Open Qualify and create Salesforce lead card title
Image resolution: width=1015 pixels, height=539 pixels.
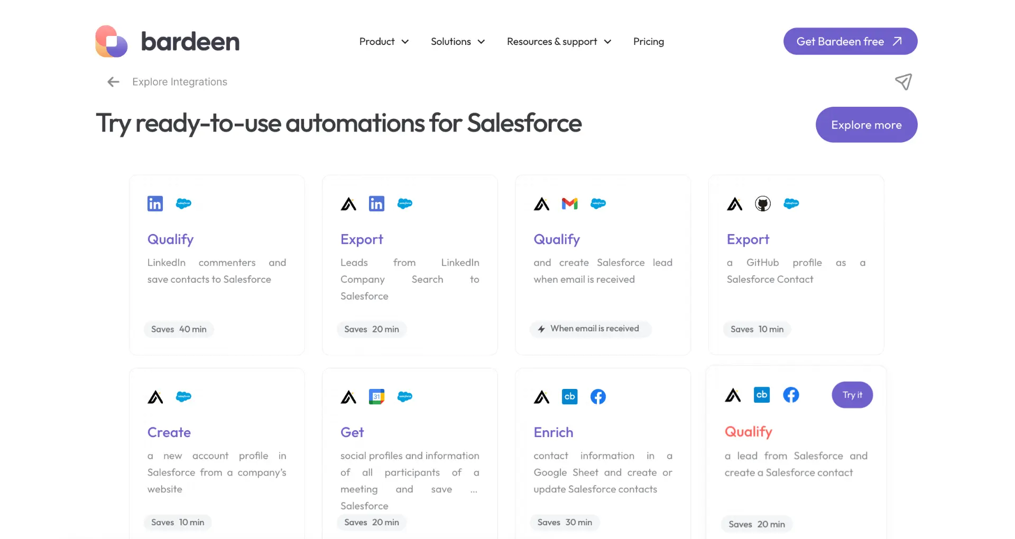coord(557,239)
